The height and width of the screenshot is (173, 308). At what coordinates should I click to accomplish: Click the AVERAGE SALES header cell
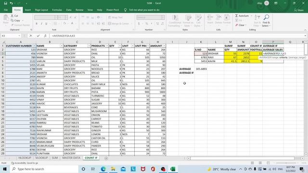(x=273, y=49)
